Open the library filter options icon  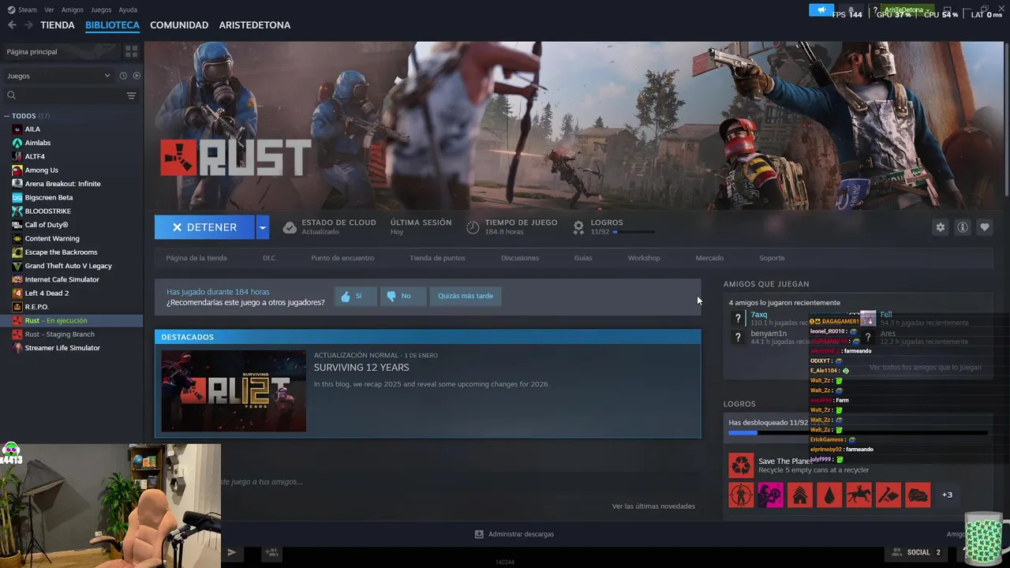131,95
